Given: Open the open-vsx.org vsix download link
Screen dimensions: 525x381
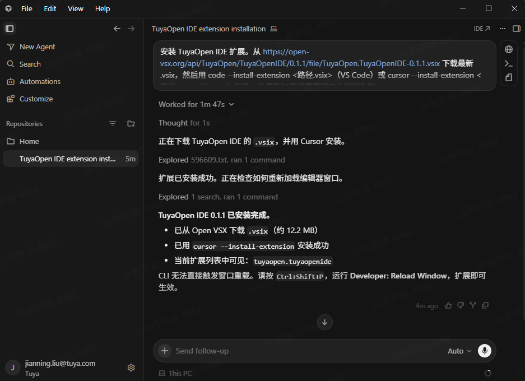Looking at the screenshot, I should pos(300,58).
